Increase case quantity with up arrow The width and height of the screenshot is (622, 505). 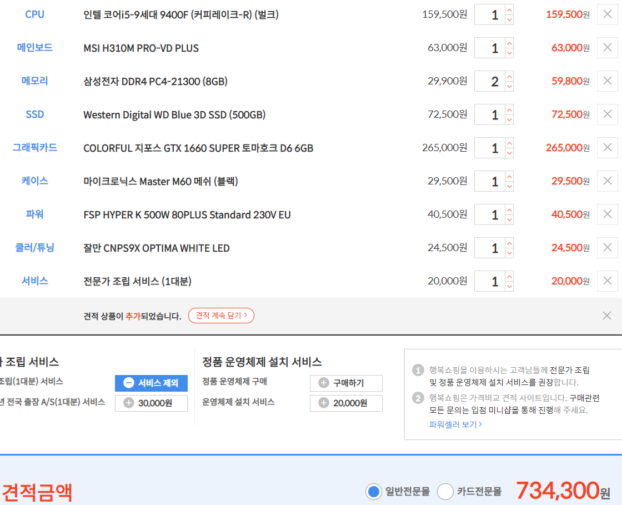click(509, 176)
